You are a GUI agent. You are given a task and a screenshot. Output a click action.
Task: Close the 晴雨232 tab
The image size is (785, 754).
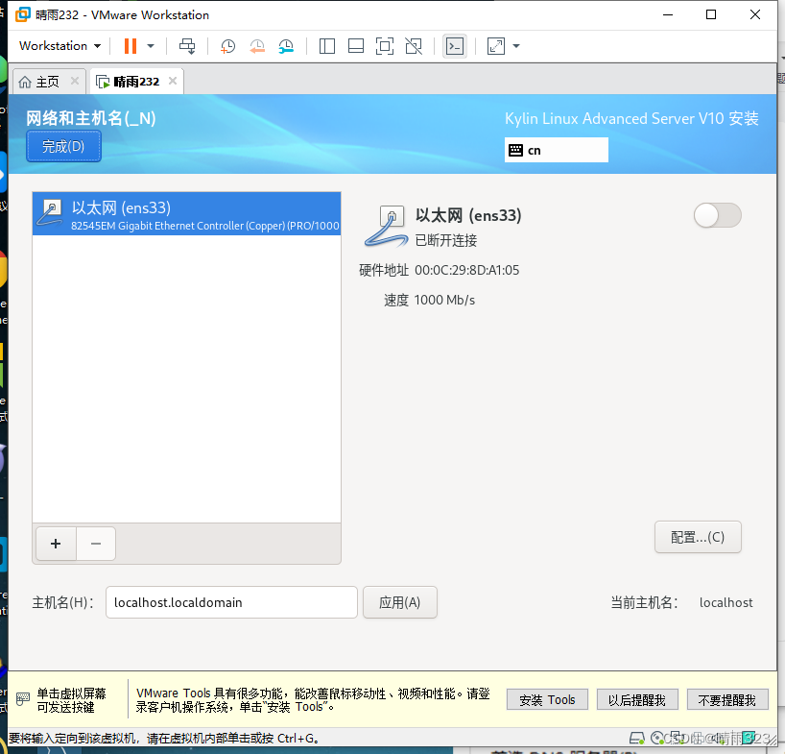click(x=173, y=81)
